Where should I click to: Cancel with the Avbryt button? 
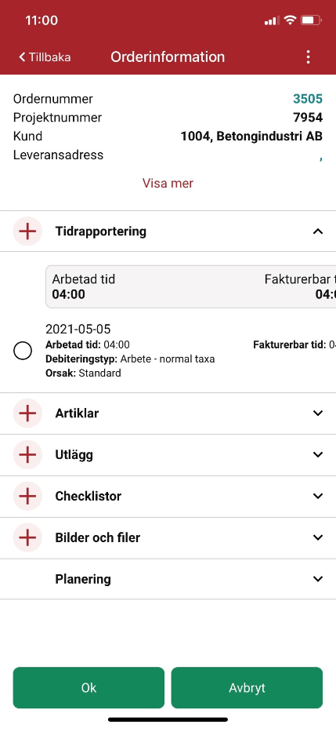coord(247,687)
